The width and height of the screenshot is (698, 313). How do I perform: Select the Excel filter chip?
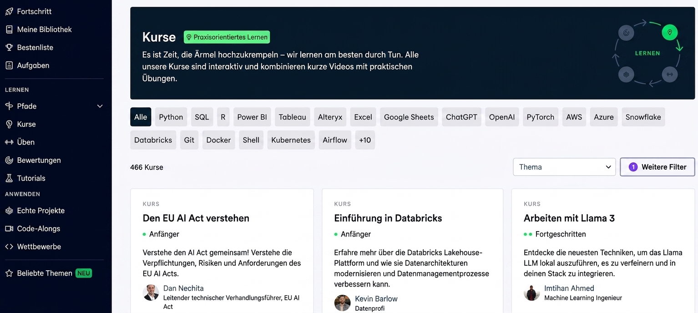(x=363, y=117)
